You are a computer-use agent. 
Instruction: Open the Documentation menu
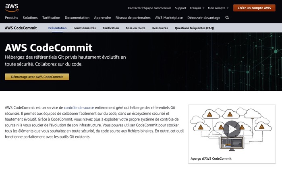tap(77, 18)
